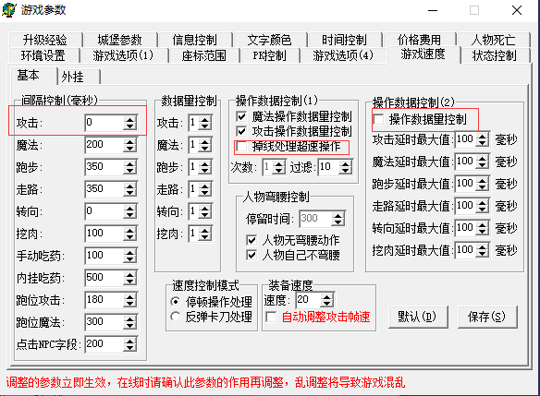Increase 跑步 data amount spinner

click(x=205, y=163)
